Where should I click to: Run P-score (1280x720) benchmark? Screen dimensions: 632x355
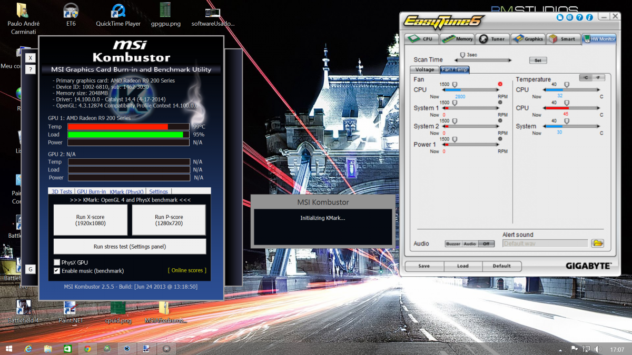(x=169, y=220)
